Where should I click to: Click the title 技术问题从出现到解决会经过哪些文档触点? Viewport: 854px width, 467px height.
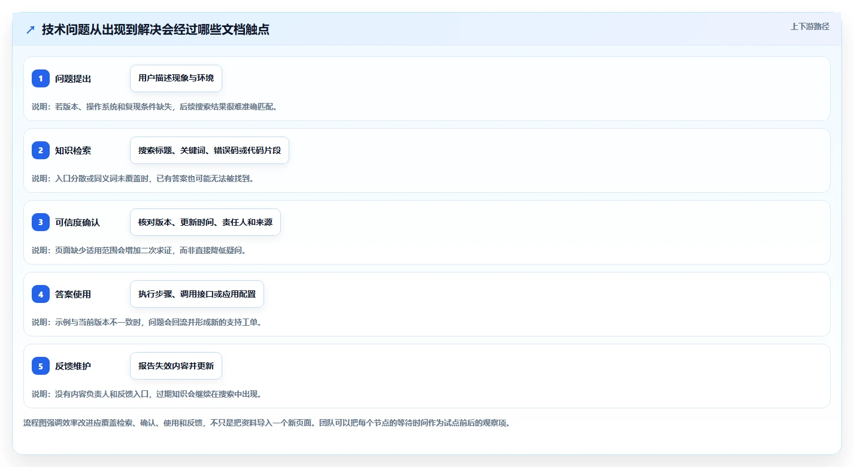coord(156,30)
